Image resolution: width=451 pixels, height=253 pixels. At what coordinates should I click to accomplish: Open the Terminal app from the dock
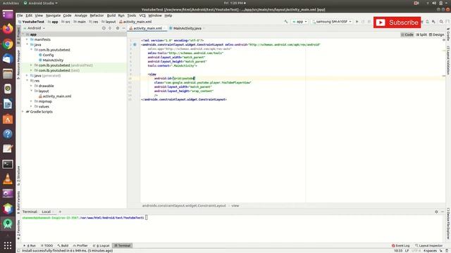coord(8,164)
